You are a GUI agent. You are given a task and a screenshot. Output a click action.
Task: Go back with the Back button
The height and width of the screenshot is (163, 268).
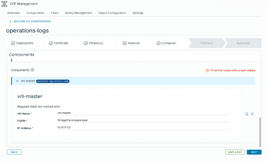point(14,152)
